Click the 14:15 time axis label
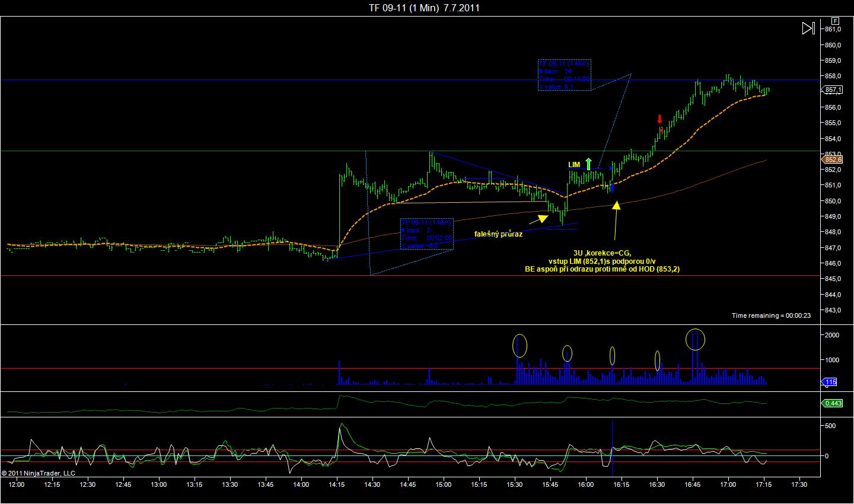The width and height of the screenshot is (854, 504). point(337,484)
